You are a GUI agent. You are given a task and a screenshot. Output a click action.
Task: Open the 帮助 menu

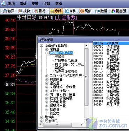click(x=59, y=3)
